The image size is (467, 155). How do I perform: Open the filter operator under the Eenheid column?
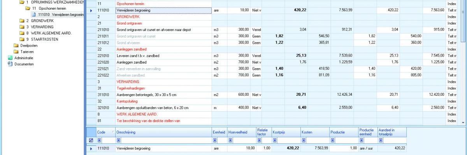[x=215, y=140]
